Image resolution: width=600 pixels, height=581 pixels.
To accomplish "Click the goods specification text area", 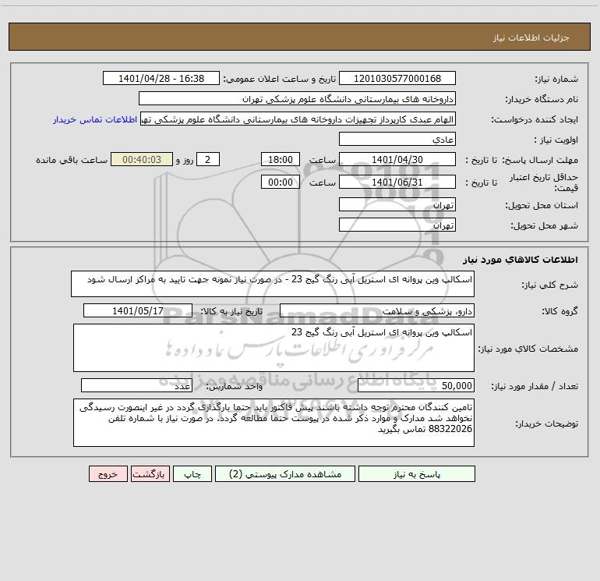I will [x=274, y=348].
